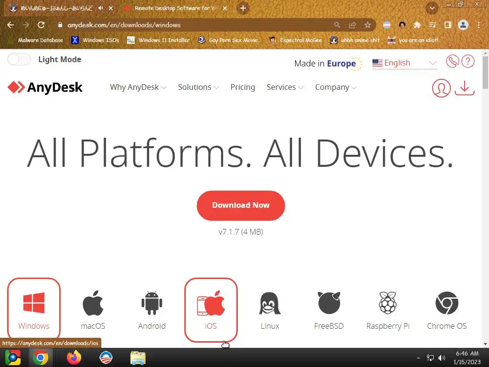Viewport: 489px width, 367px height.
Task: Click the v7.1.7 (4 MB) version text
Action: click(x=241, y=232)
